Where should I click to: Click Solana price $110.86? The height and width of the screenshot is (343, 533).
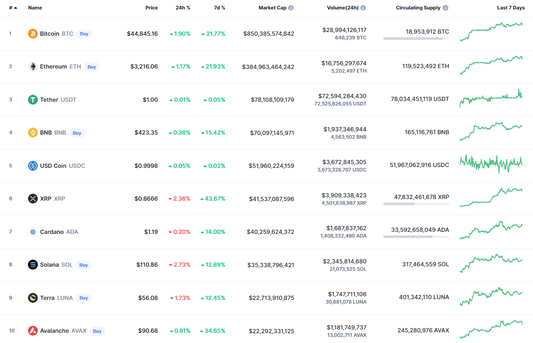pos(147,265)
